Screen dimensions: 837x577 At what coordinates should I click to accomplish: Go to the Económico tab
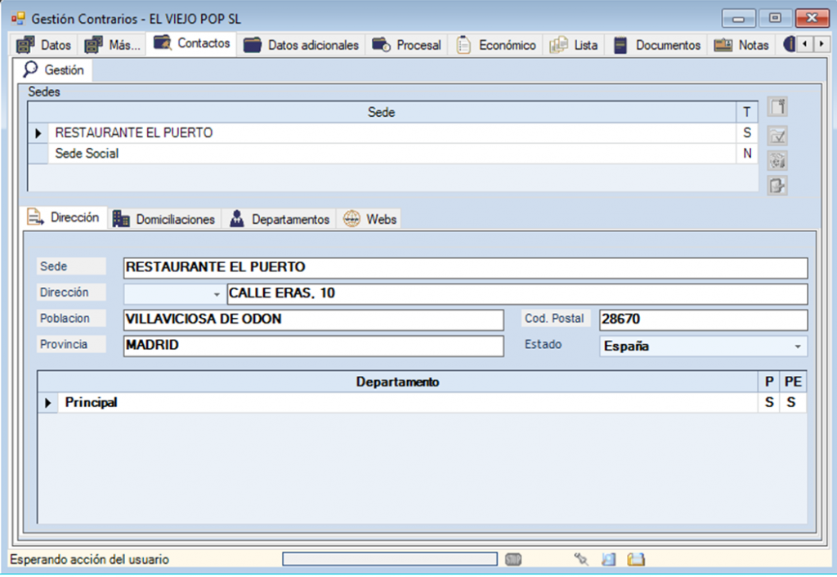pyautogui.click(x=497, y=46)
